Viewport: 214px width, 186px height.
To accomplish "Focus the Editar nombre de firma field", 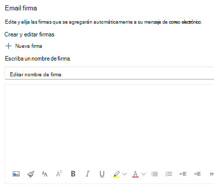I will pyautogui.click(x=109, y=73).
